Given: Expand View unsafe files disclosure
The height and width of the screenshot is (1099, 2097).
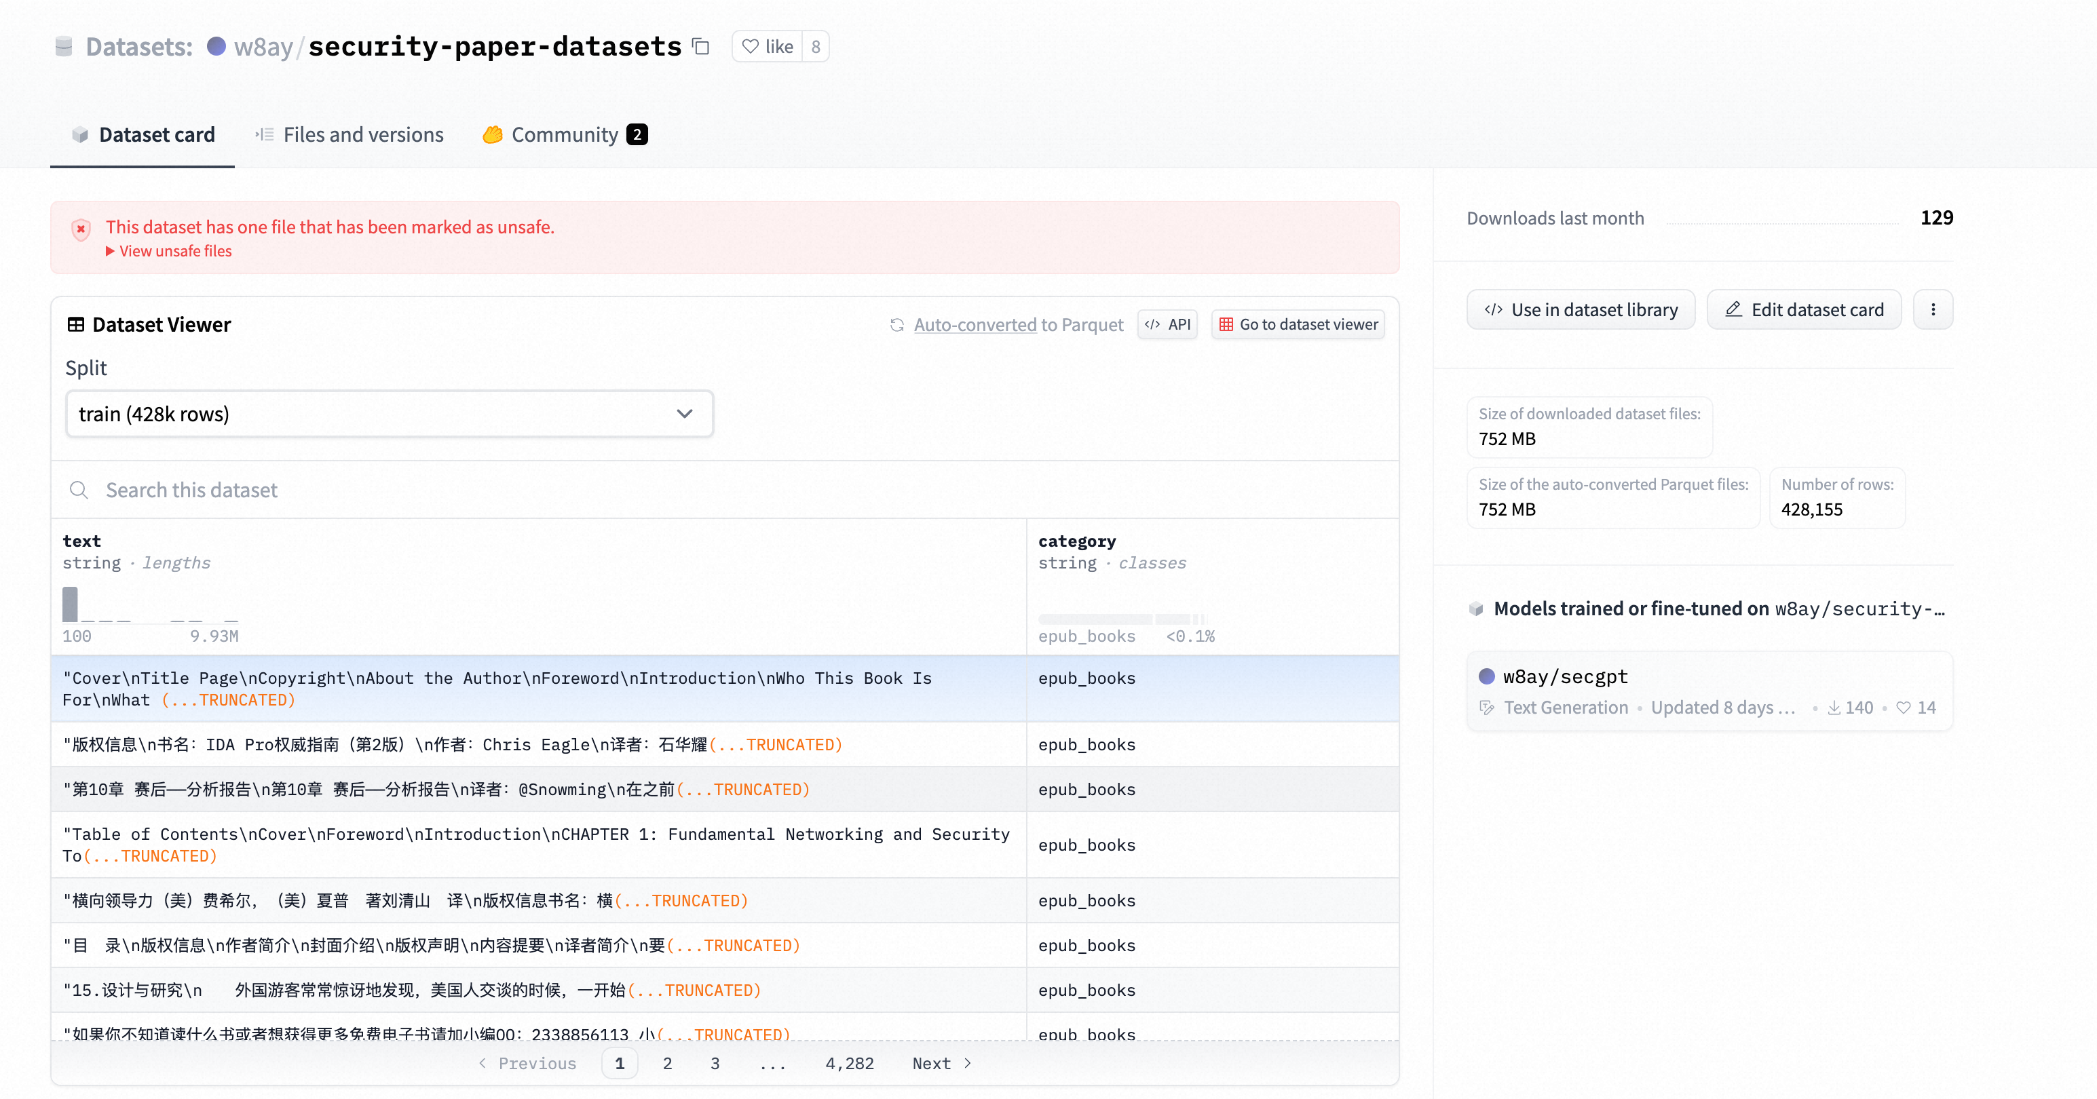Looking at the screenshot, I should (x=168, y=252).
